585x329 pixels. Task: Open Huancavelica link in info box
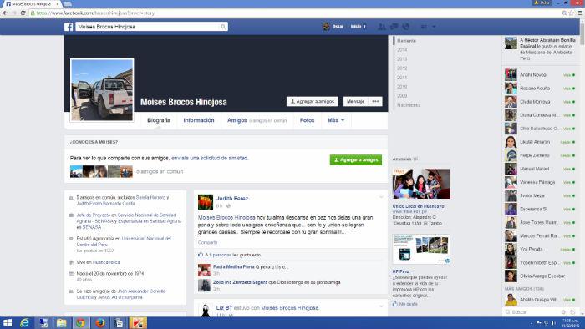106,262
